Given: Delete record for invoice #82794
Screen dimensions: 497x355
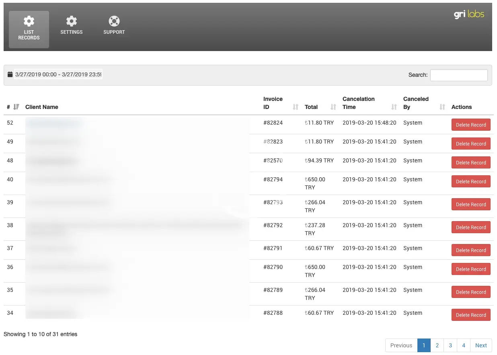Looking at the screenshot, I should (471, 182).
